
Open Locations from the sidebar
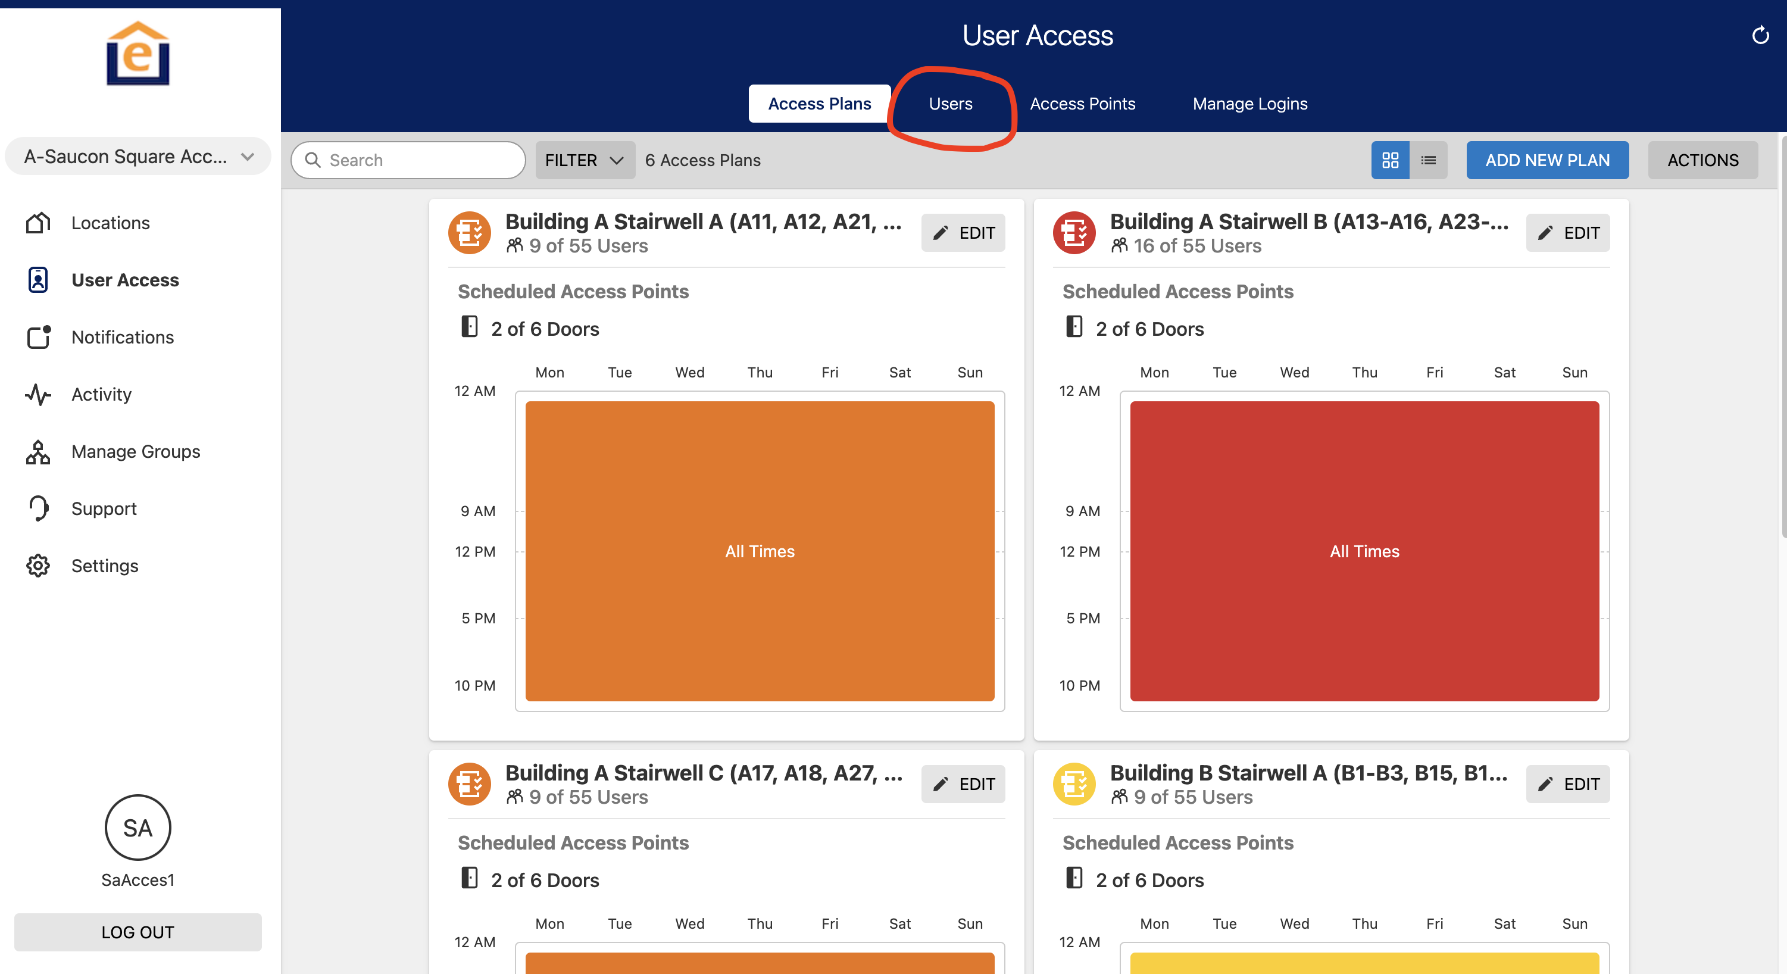point(110,223)
